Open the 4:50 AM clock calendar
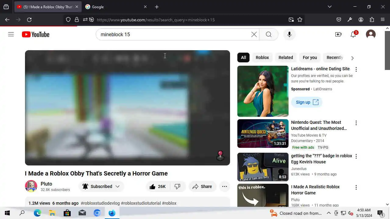Viewport: 390px width, 219px height. 363,213
